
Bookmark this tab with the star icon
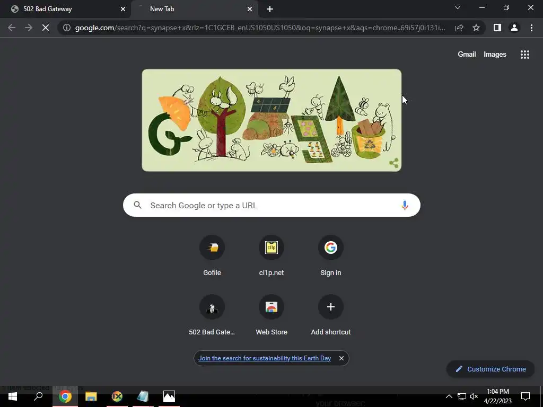(476, 28)
